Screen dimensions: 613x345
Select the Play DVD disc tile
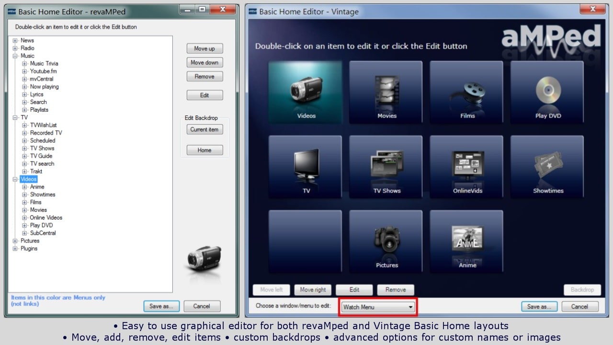547,92
